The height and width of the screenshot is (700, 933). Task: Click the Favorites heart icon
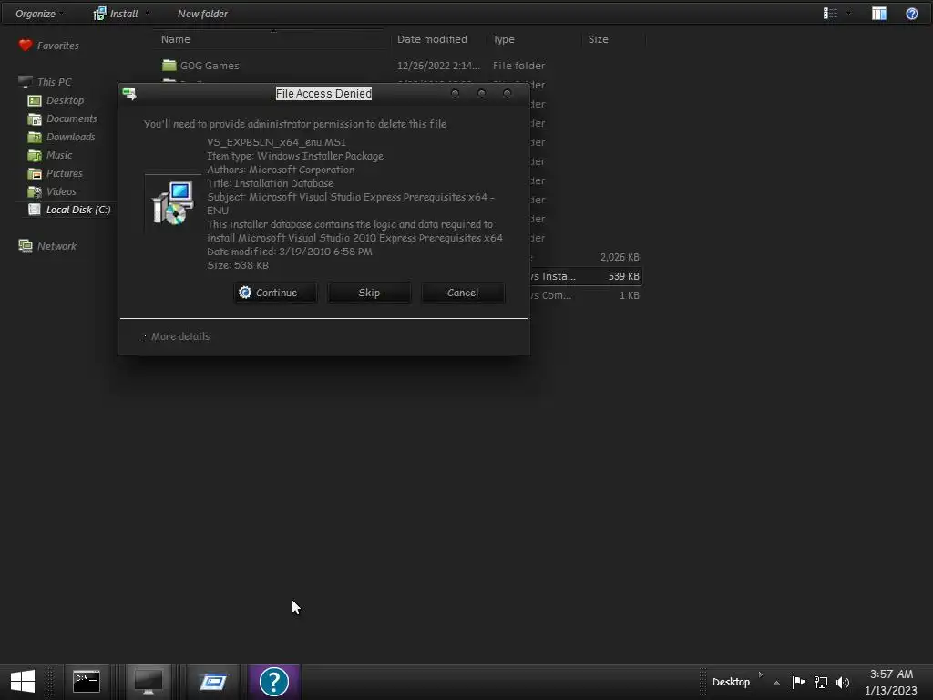[25, 46]
